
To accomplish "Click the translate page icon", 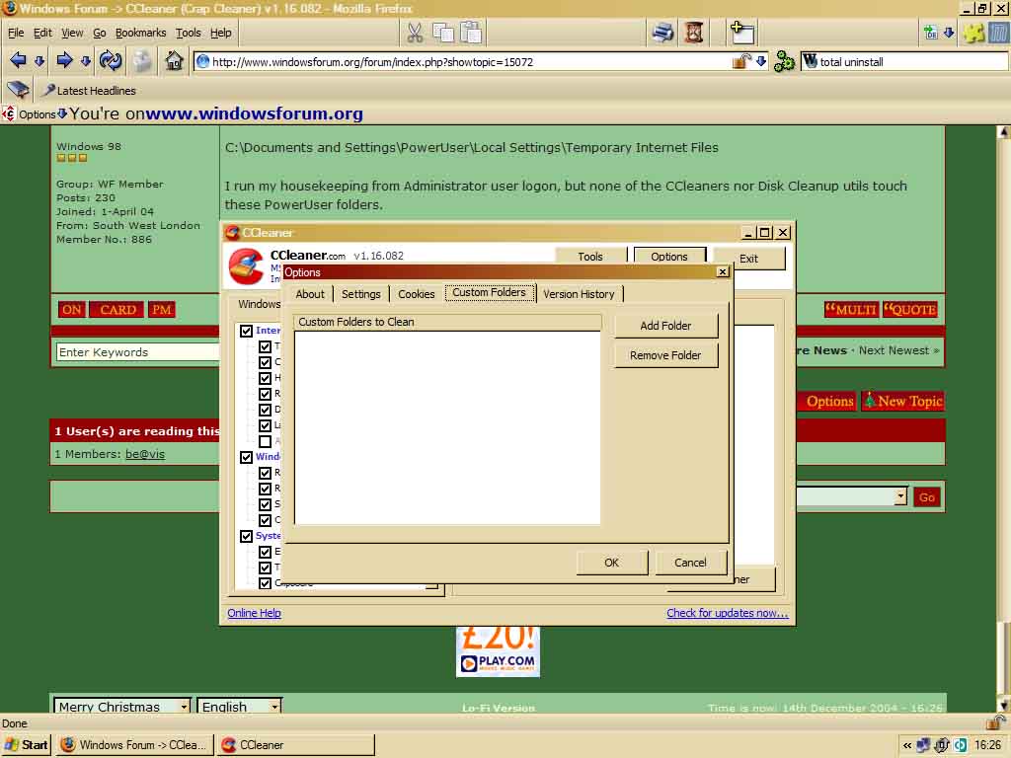I will [930, 33].
